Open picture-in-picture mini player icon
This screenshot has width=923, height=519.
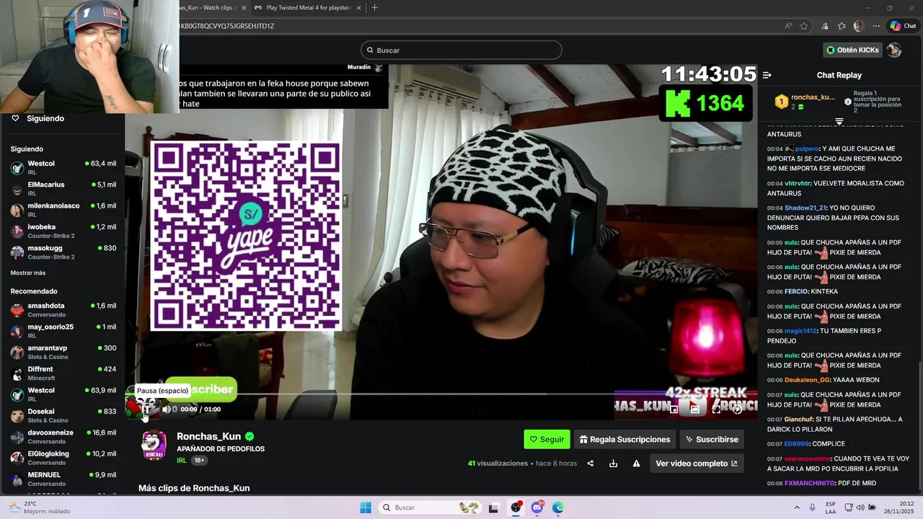tap(674, 409)
